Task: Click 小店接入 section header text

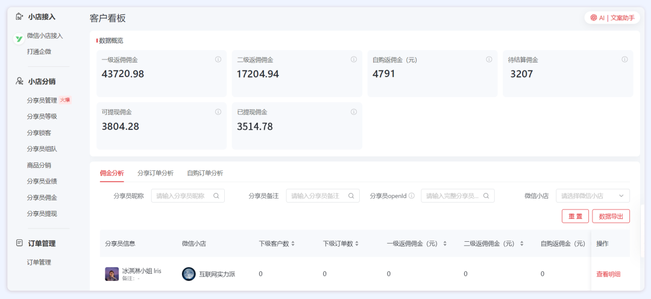Action: pos(42,17)
